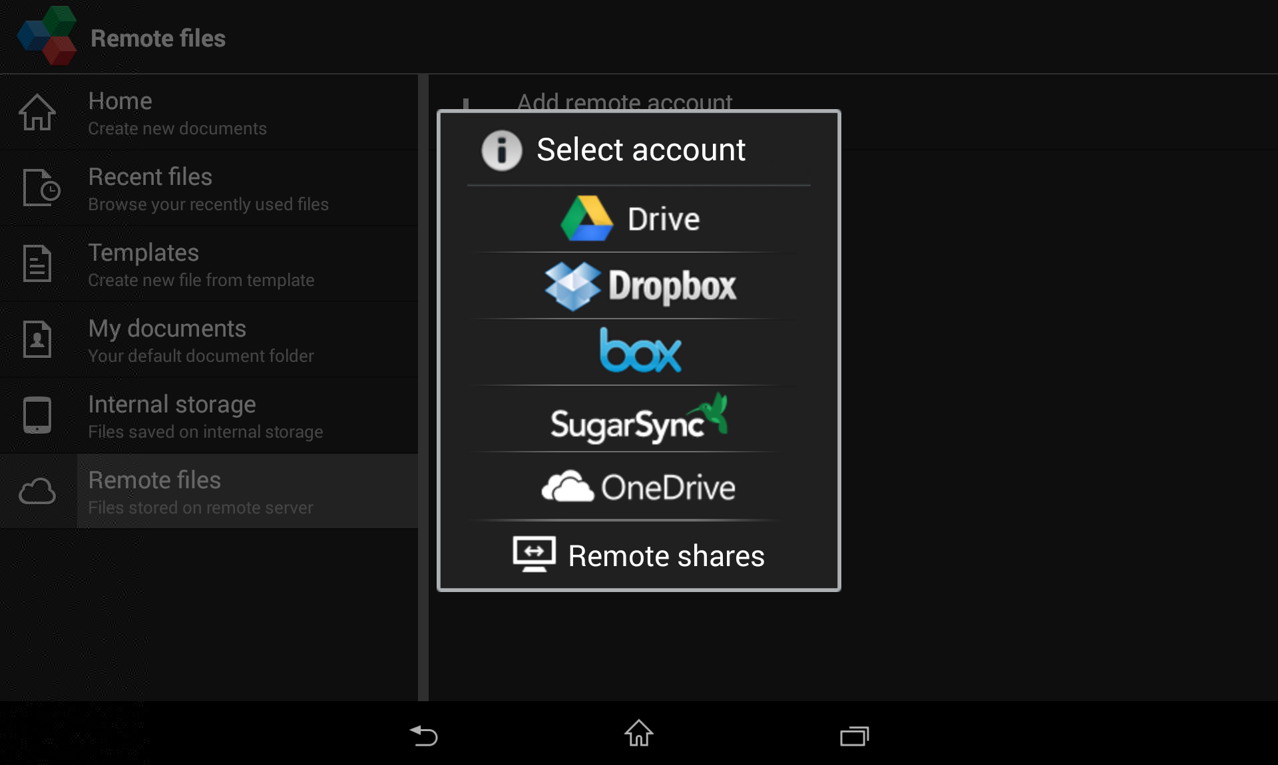Image resolution: width=1278 pixels, height=765 pixels.
Task: Click the OfficeSuite app logo
Action: coord(47,36)
